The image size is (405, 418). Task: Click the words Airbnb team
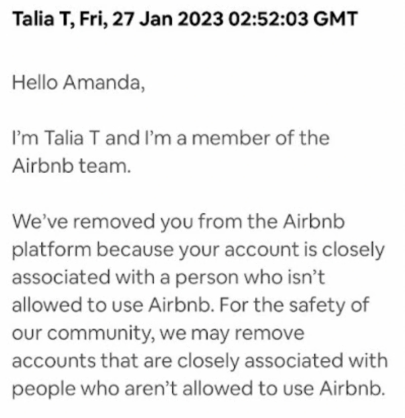tap(72, 166)
